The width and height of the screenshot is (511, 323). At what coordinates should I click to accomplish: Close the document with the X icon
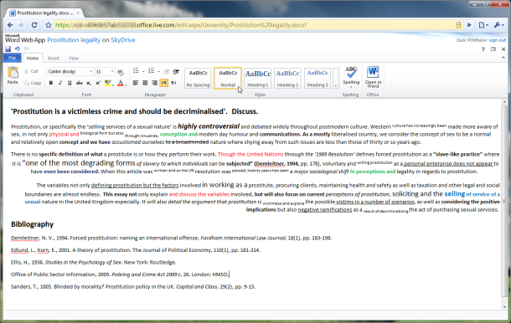(503, 49)
